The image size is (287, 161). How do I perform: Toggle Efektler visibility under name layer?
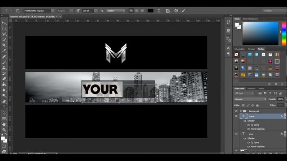tap(245, 121)
